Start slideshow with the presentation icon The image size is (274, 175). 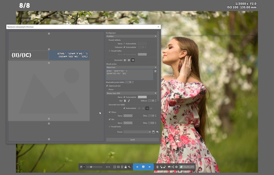[143, 167]
